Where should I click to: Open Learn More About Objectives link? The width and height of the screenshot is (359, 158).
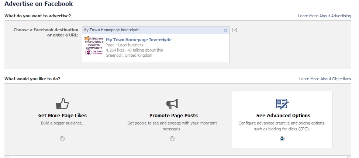pyautogui.click(x=325, y=79)
